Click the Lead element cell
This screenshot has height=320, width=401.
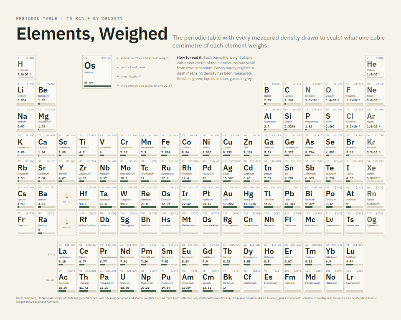[293, 197]
